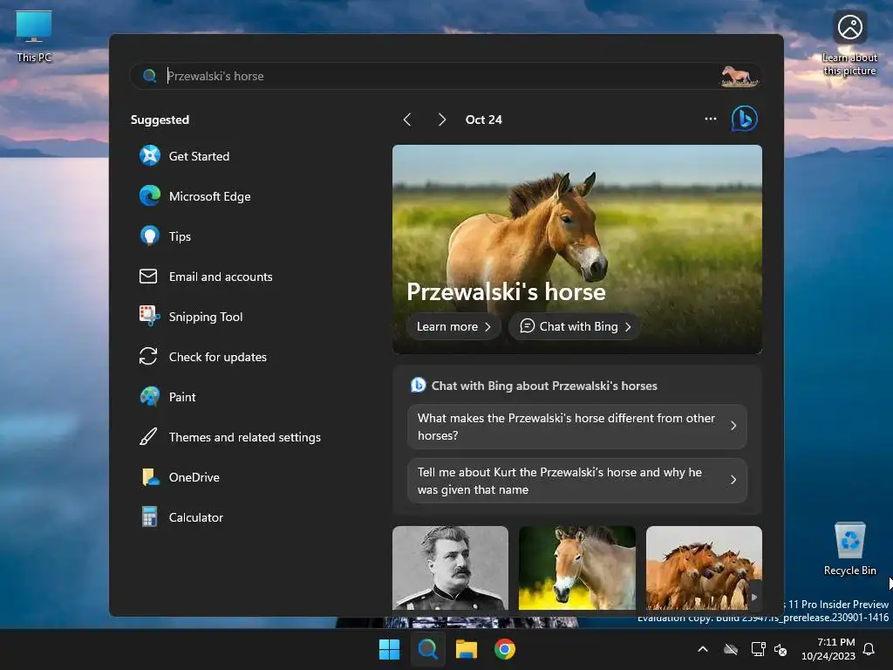Click the Suggested heading text
This screenshot has height=670, width=893.
tap(160, 120)
